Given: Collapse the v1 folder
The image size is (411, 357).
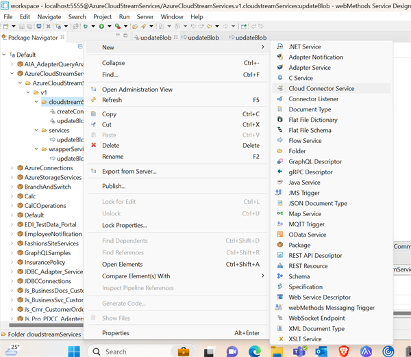Looking at the screenshot, I should pos(28,92).
